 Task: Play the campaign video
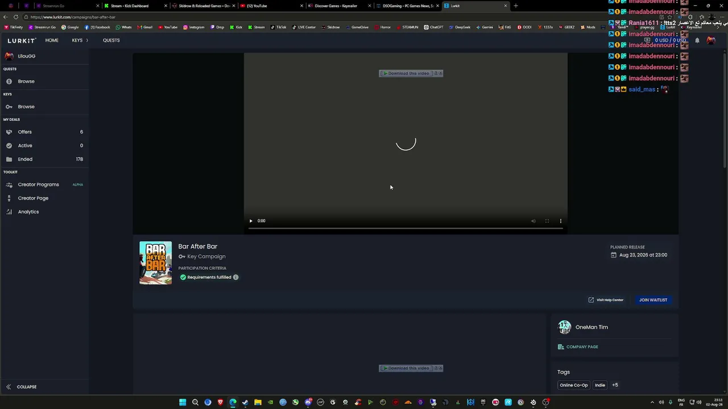(251, 221)
